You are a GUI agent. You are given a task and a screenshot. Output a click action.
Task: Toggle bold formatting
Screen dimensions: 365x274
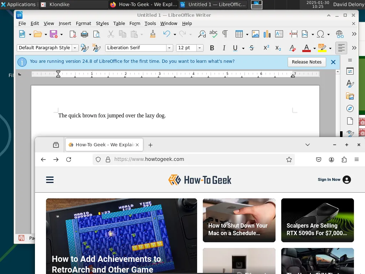point(212,48)
